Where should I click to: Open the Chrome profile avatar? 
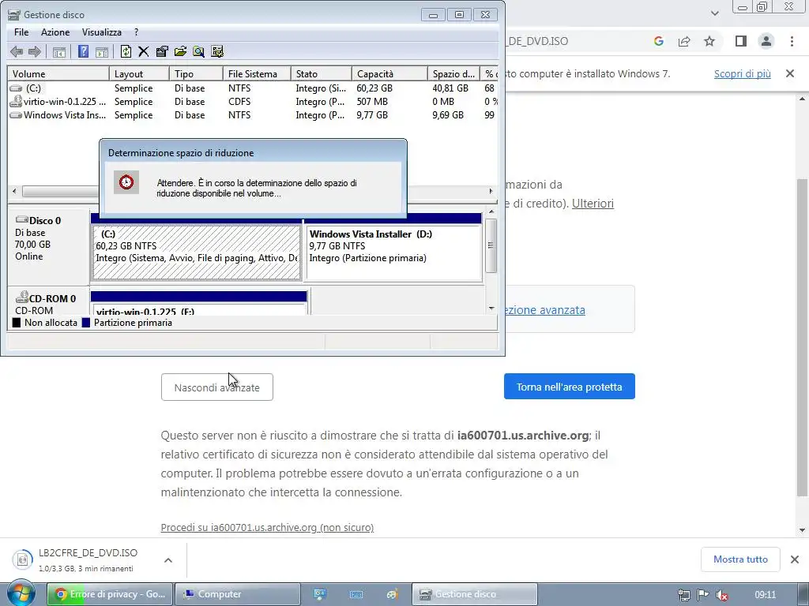tap(766, 41)
